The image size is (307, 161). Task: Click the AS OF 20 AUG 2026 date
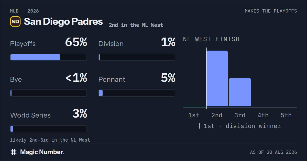pyautogui.click(x=273, y=152)
